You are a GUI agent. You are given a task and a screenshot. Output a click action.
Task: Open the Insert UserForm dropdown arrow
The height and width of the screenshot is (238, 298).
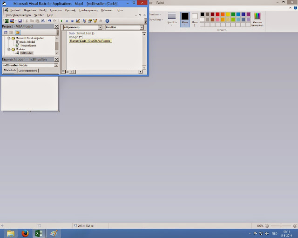pyautogui.click(x=16, y=21)
